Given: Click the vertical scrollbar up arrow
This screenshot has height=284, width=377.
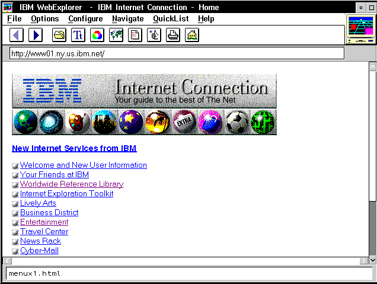Looking at the screenshot, I should point(373,66).
